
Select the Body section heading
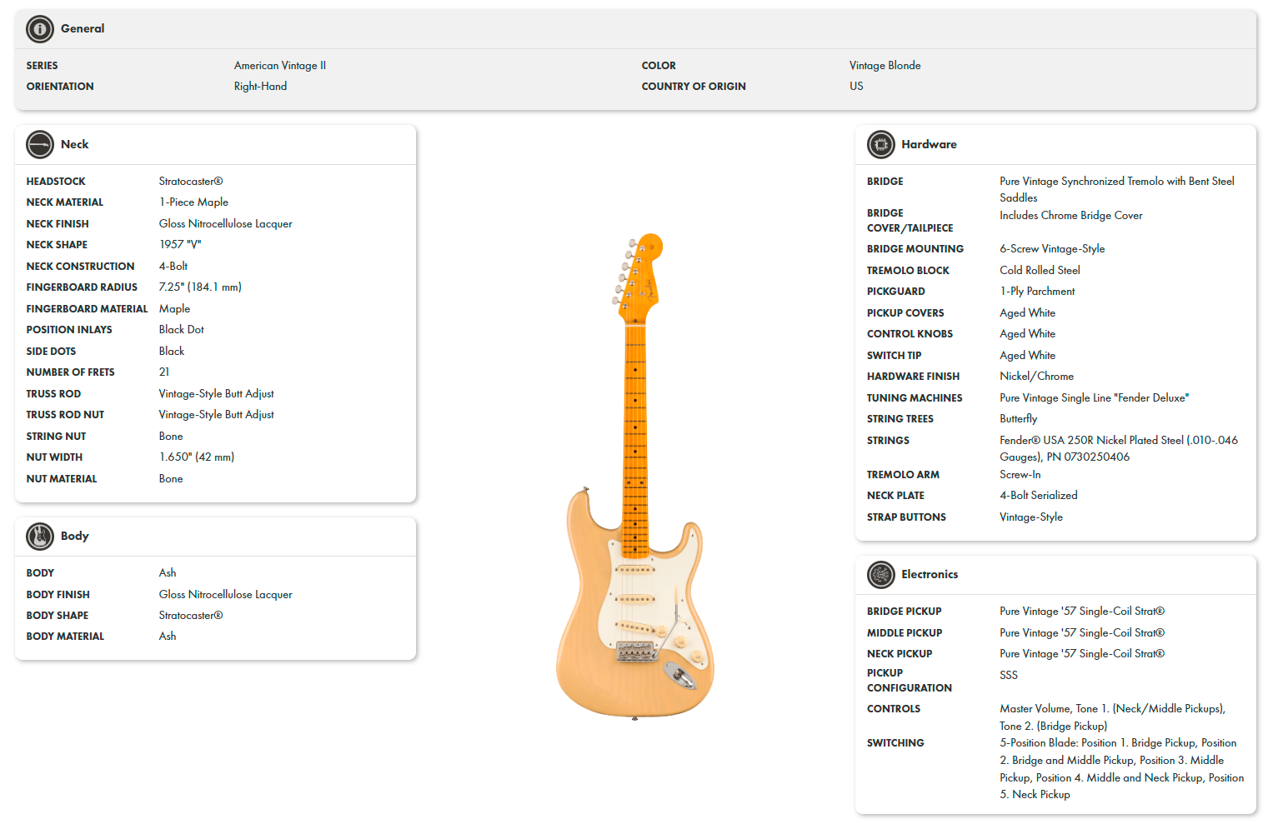click(74, 536)
